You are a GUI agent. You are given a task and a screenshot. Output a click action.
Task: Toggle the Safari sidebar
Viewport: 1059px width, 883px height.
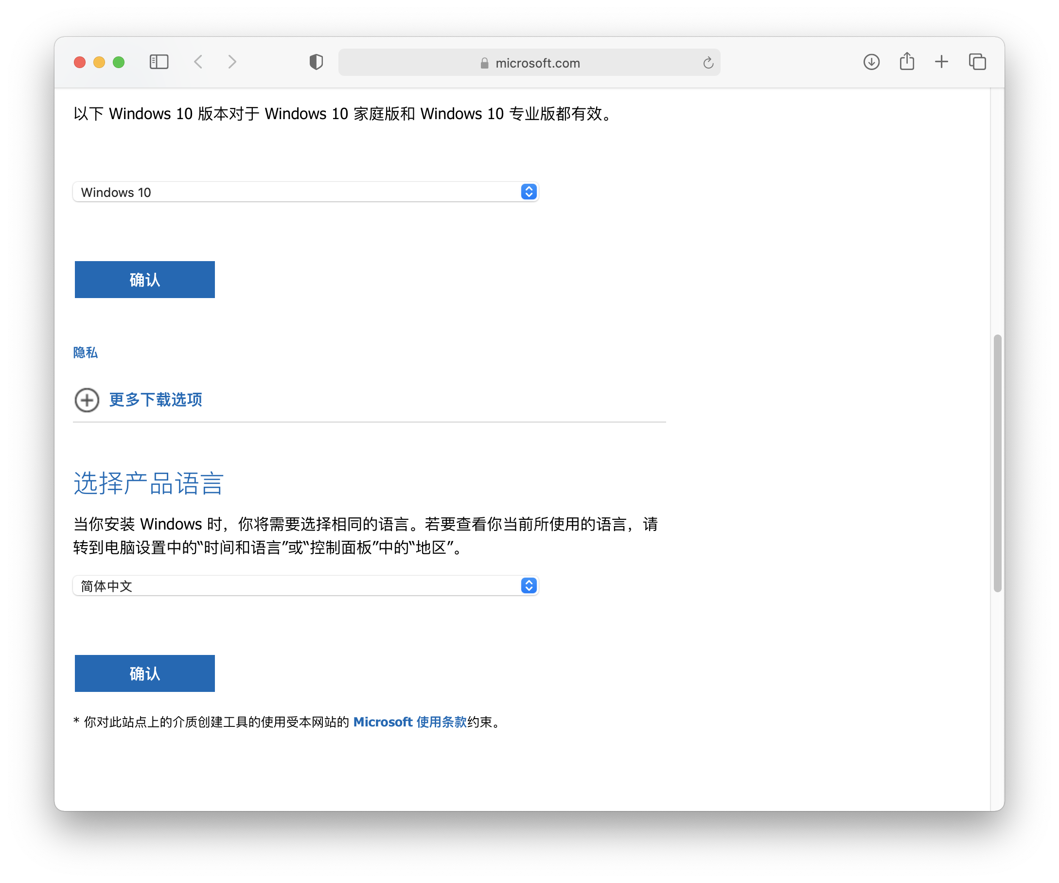pos(159,62)
